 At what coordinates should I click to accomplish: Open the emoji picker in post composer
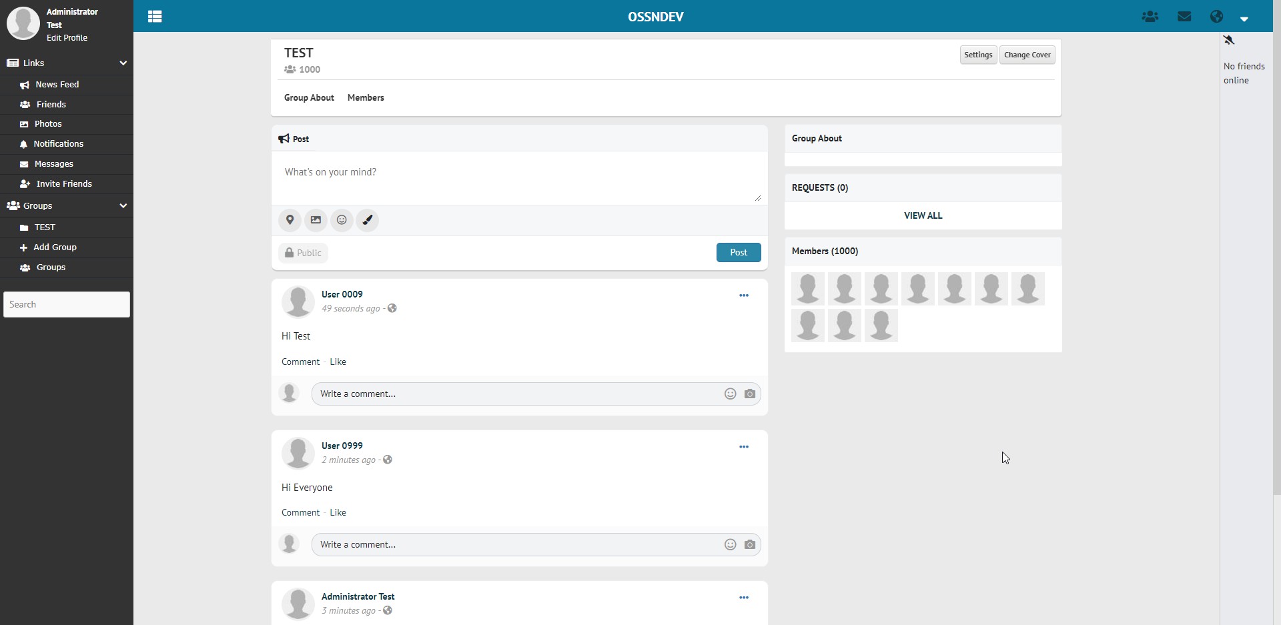tap(342, 220)
